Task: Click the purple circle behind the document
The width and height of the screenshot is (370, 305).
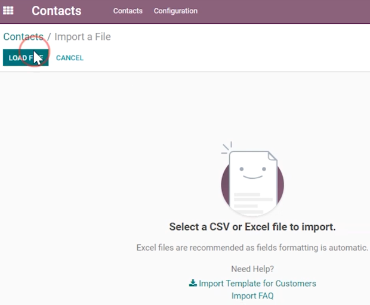Action: [252, 183]
